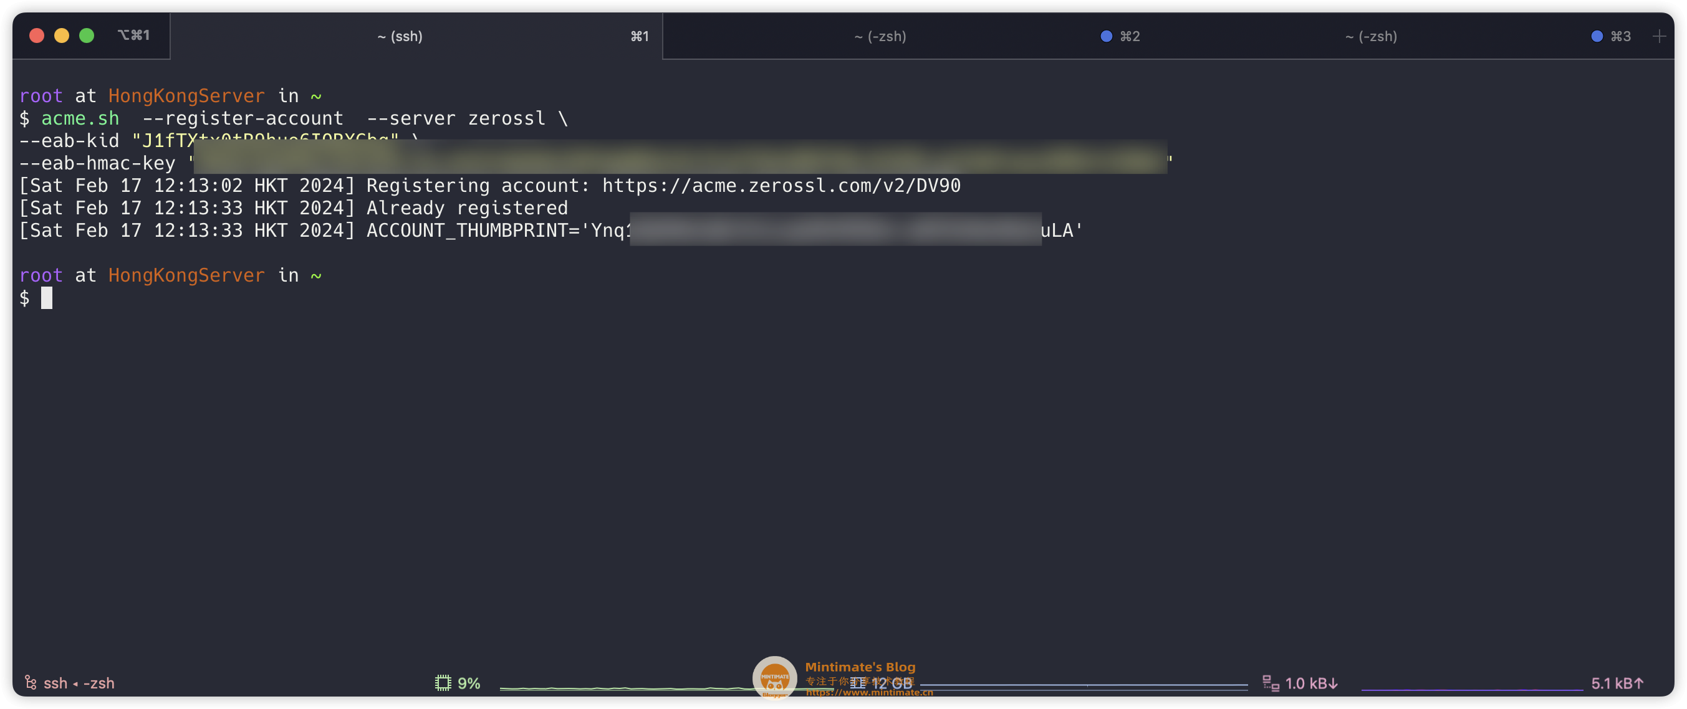This screenshot has width=1687, height=709.
Task: Maximize the window with the green button
Action: [87, 36]
